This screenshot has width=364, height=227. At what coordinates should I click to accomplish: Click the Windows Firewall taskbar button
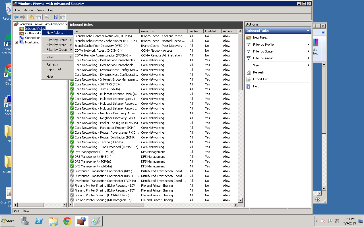pos(82,221)
